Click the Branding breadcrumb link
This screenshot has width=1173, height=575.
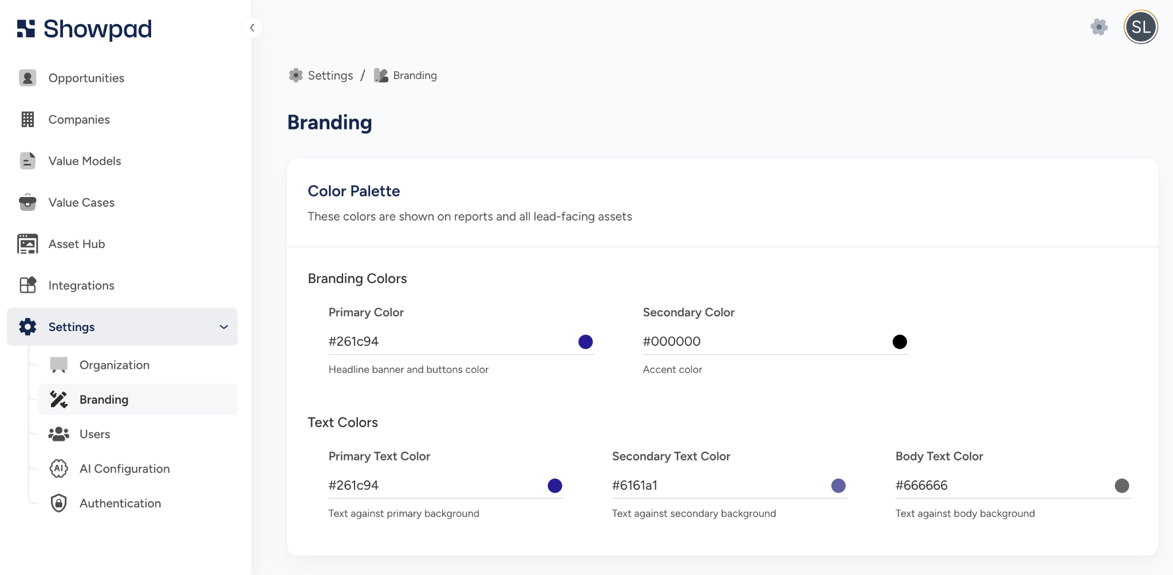(x=415, y=75)
